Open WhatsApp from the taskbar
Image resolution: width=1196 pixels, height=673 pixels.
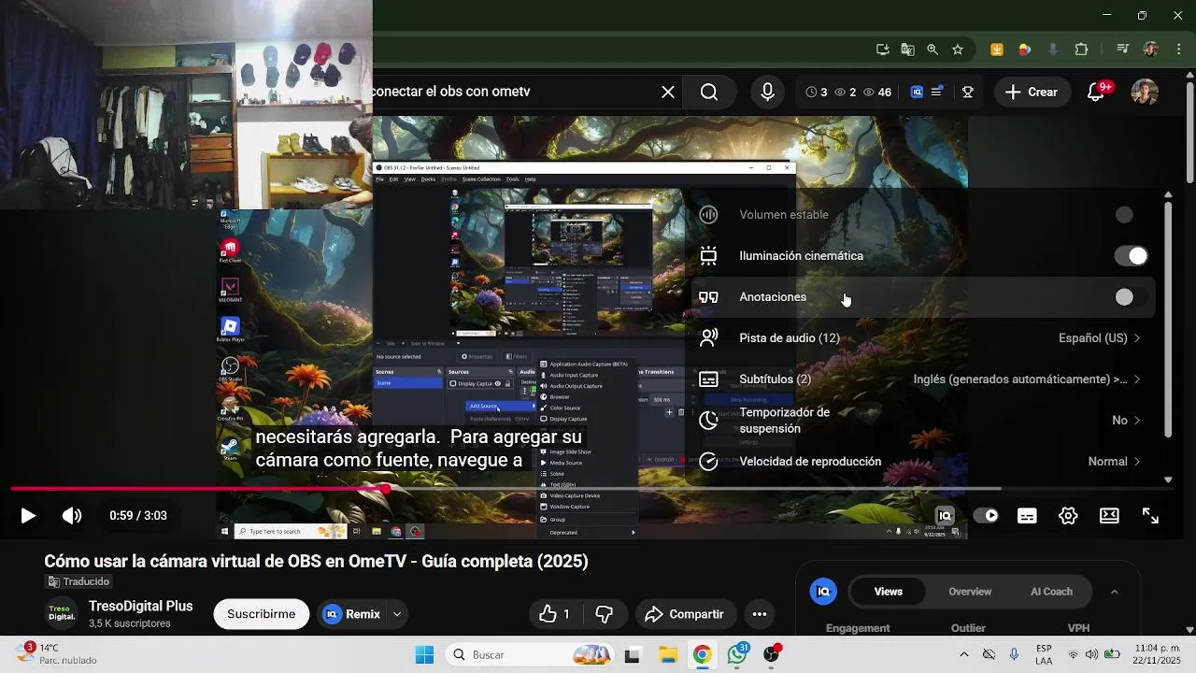737,654
